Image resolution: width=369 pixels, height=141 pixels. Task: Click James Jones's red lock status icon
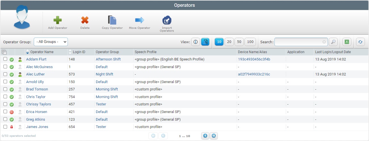pyautogui.click(x=12, y=127)
